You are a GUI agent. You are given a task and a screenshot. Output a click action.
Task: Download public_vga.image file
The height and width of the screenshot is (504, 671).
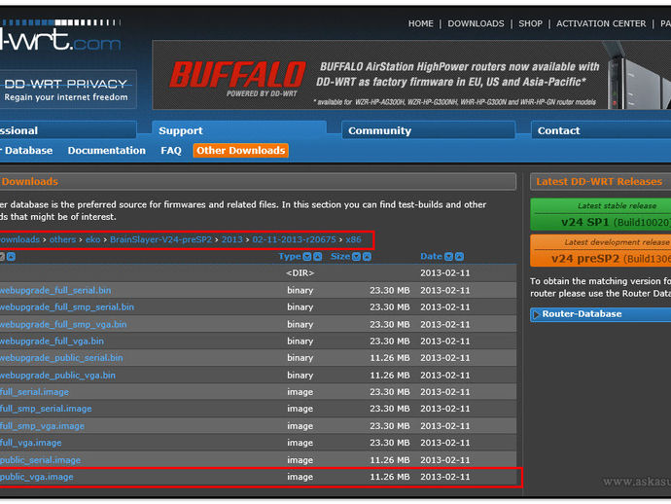37,477
